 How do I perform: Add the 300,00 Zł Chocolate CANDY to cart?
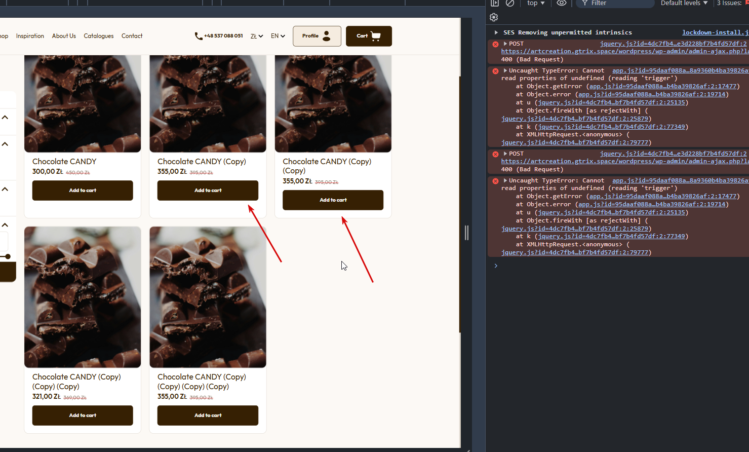83,191
